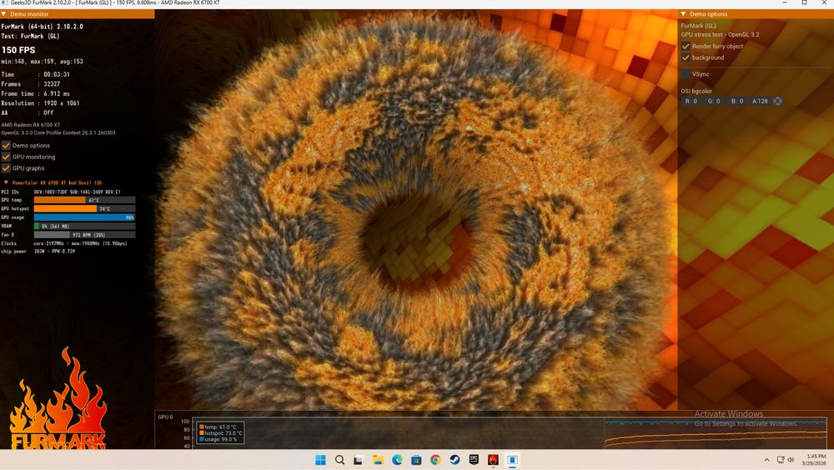Click the GPU 0 graph legend box
This screenshot has height=470, width=834.
[221, 432]
